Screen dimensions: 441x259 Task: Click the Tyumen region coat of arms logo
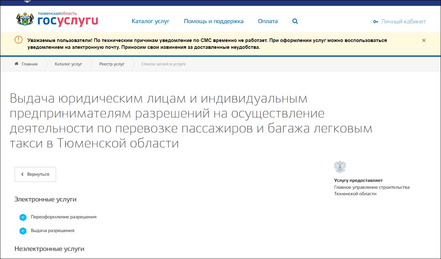coord(25,19)
